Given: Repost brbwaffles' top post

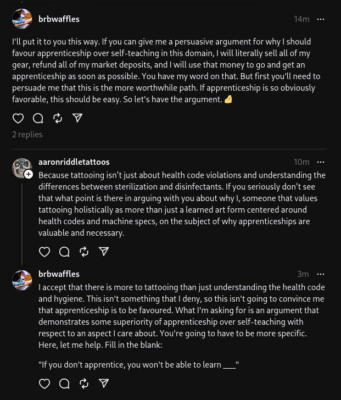Looking at the screenshot, I should (x=58, y=118).
